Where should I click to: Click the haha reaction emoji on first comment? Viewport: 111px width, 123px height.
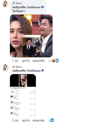click(x=54, y=61)
